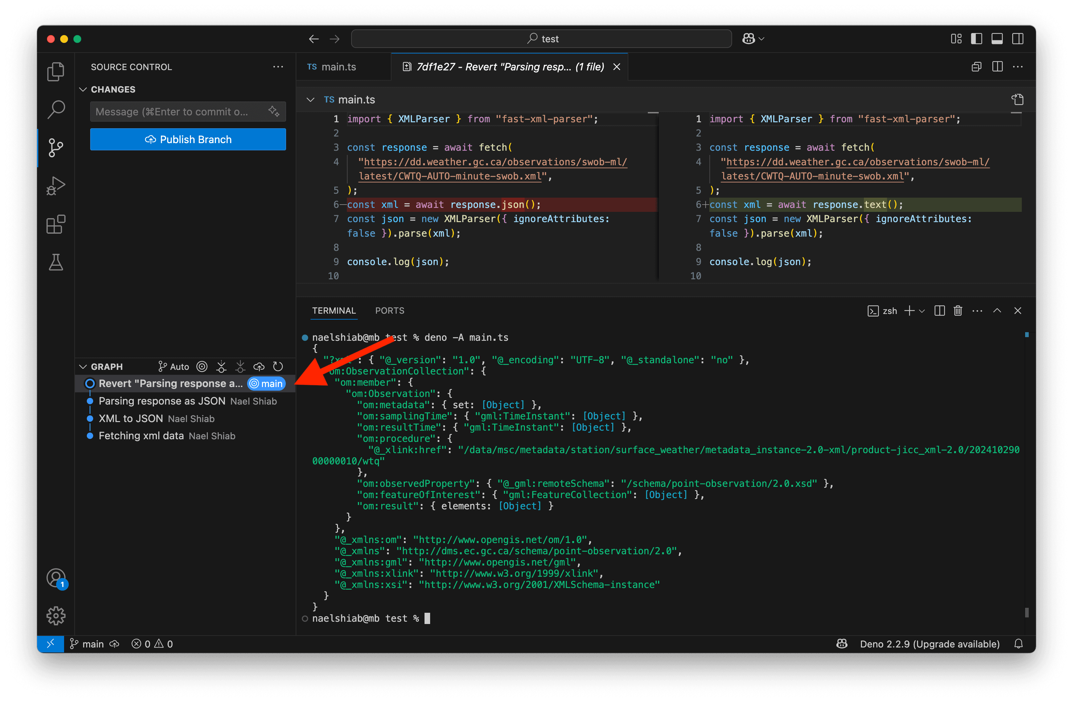Click the test command center search box

[541, 39]
